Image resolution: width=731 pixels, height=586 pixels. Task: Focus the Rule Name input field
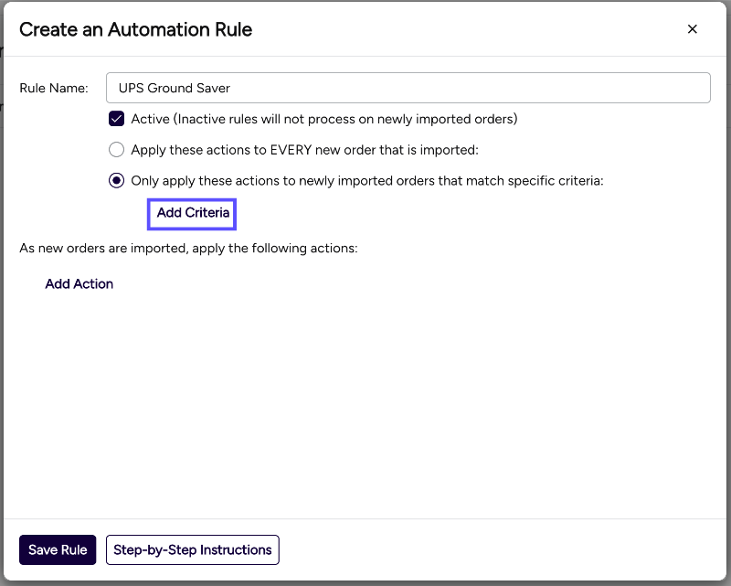tap(408, 88)
